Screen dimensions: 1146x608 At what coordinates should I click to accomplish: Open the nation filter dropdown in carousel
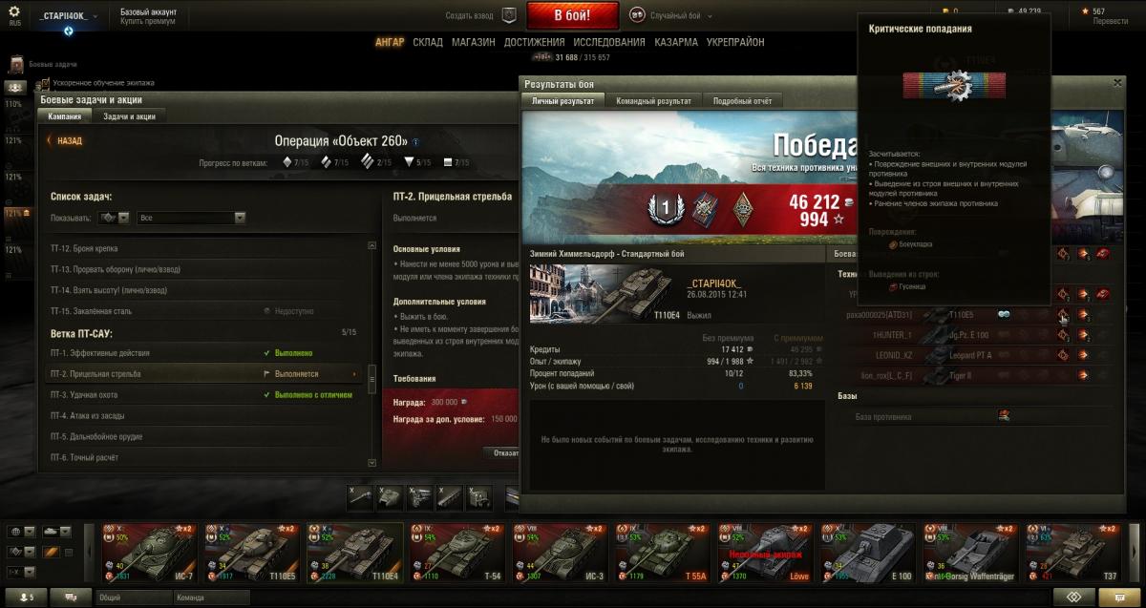(20, 531)
